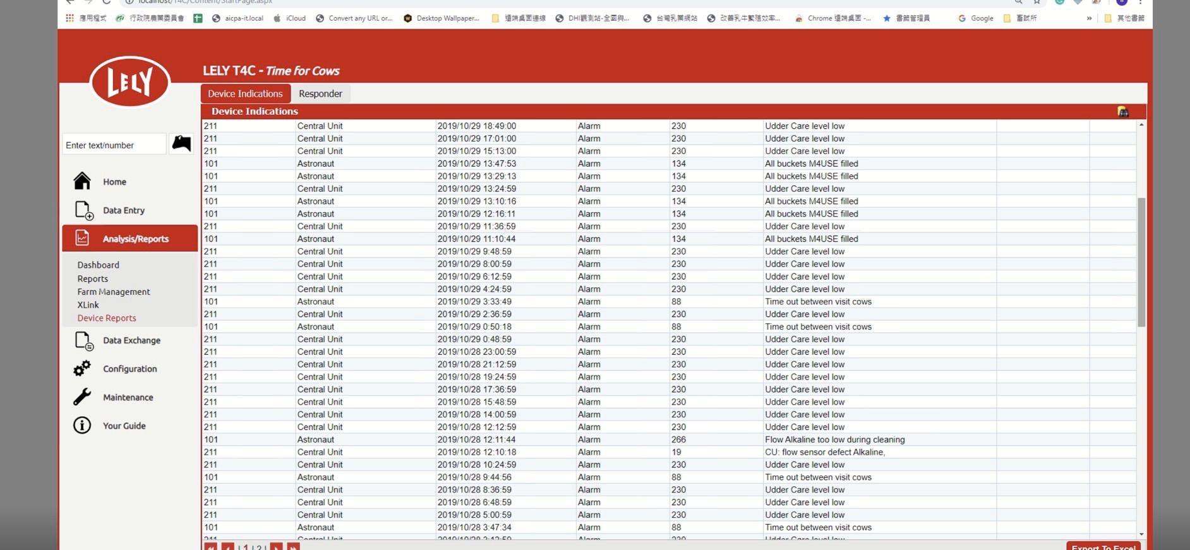
Task: Open Data Exchange in the sidebar
Action: point(131,340)
